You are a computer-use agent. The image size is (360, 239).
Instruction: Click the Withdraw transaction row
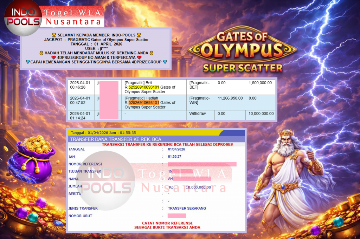[171, 114]
